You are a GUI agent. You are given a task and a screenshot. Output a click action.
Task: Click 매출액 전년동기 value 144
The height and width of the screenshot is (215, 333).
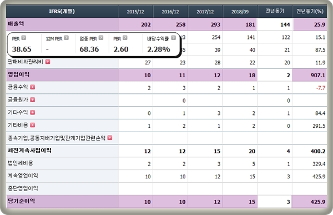pyautogui.click(x=285, y=24)
